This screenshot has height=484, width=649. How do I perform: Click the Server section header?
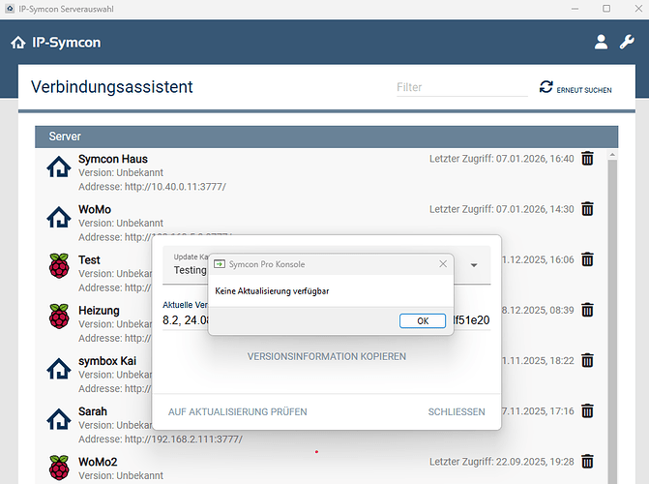[326, 136]
